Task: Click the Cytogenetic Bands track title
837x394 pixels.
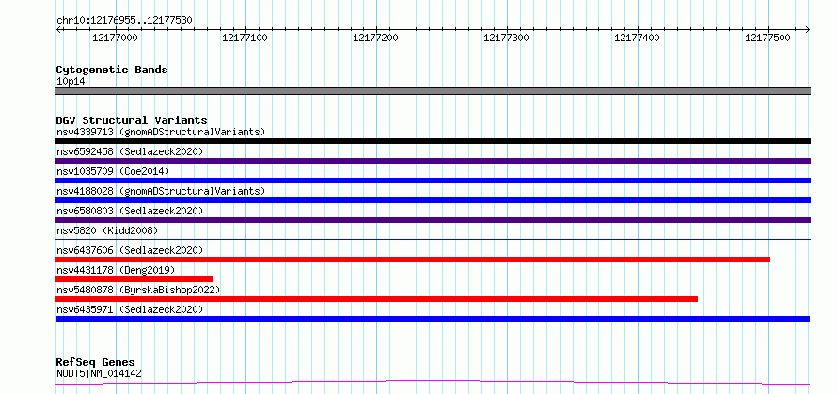Action: pos(112,70)
